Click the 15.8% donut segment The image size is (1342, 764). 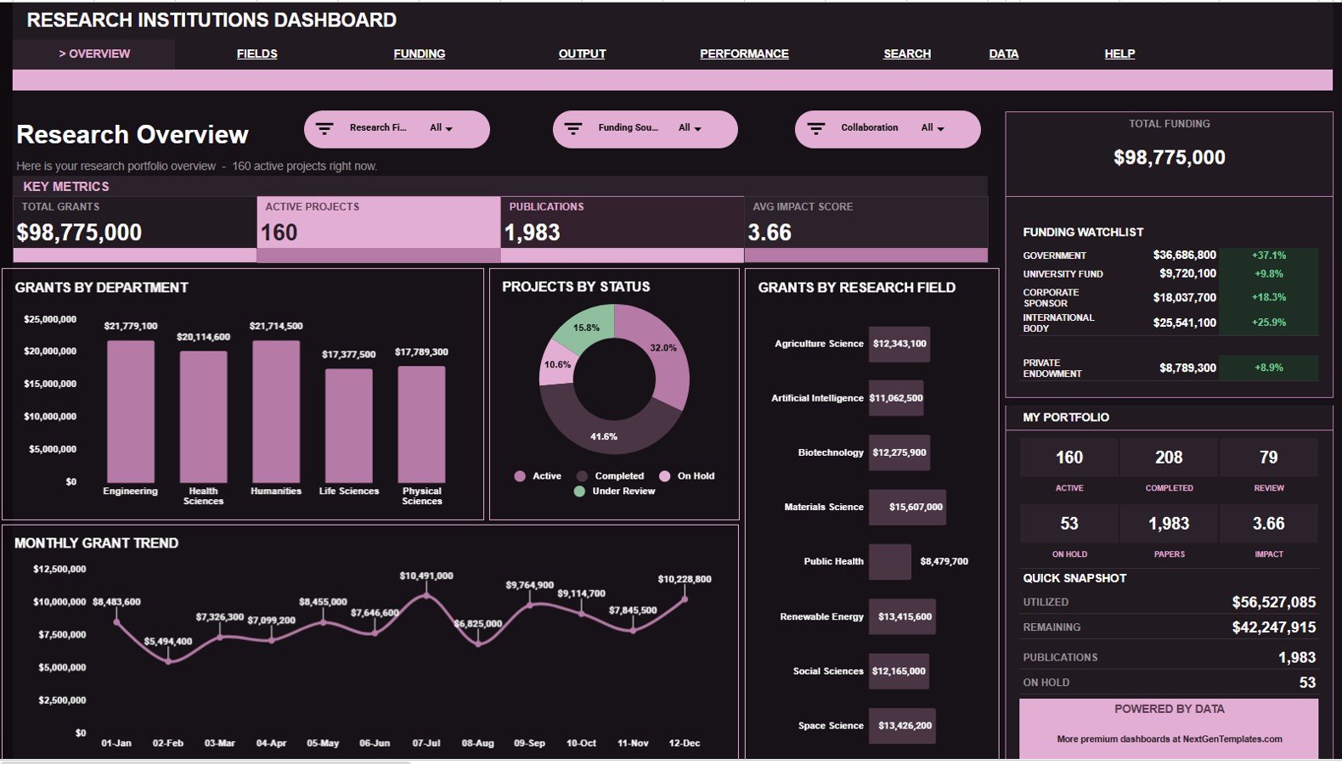coord(589,327)
